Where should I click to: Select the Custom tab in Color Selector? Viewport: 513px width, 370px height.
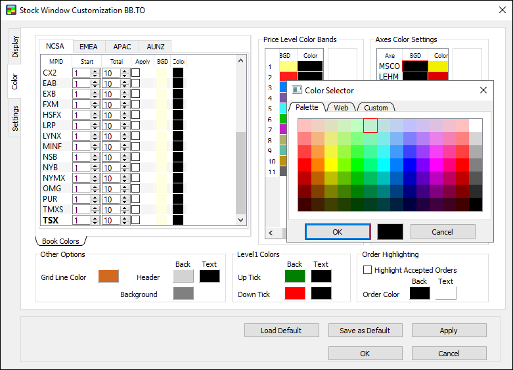[x=376, y=108]
